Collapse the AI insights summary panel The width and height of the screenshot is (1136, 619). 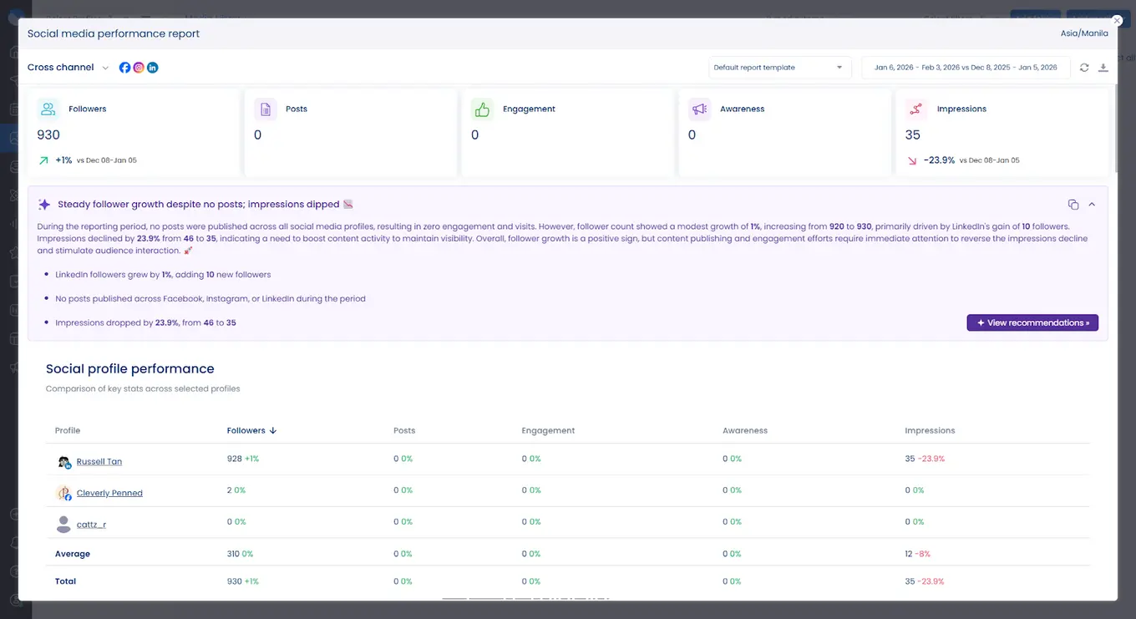[1091, 203]
